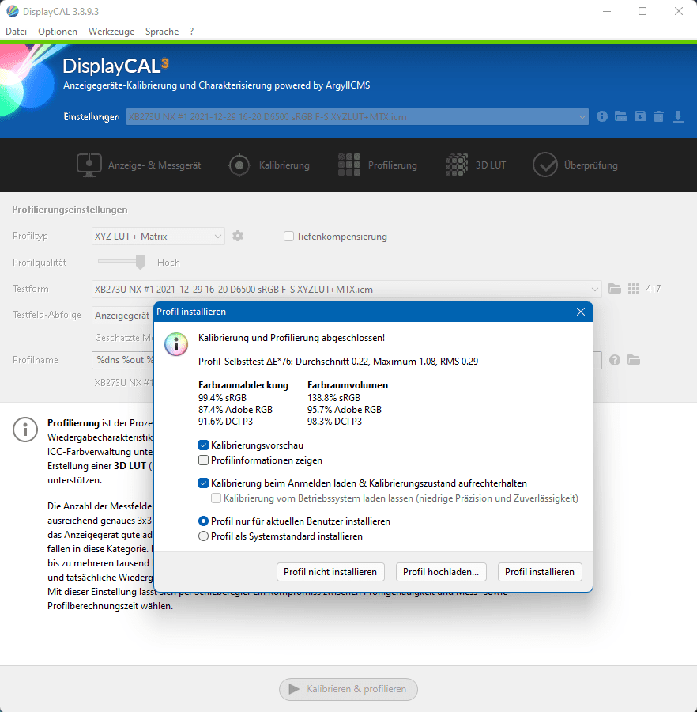Click Profil installieren button
Screen dimensions: 697x712
(x=540, y=572)
